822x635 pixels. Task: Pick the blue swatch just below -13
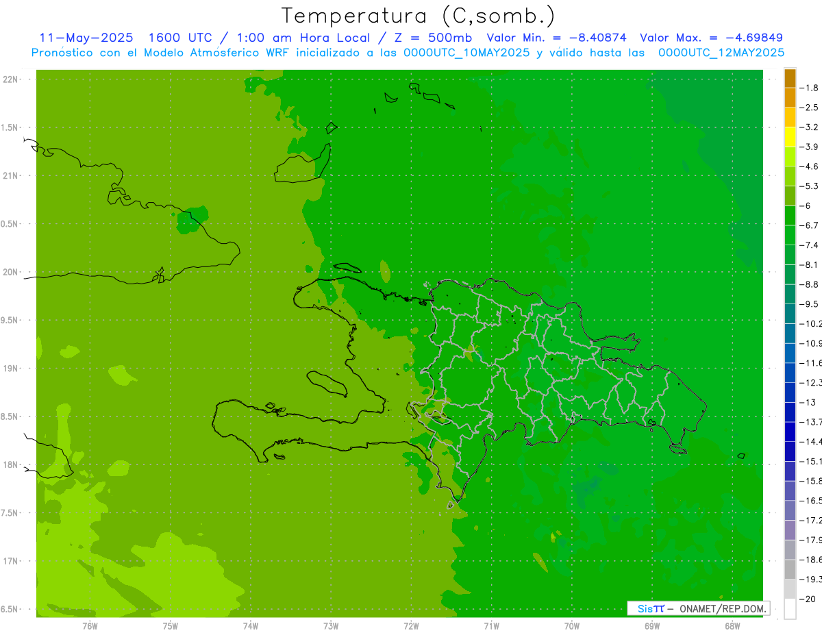point(790,412)
